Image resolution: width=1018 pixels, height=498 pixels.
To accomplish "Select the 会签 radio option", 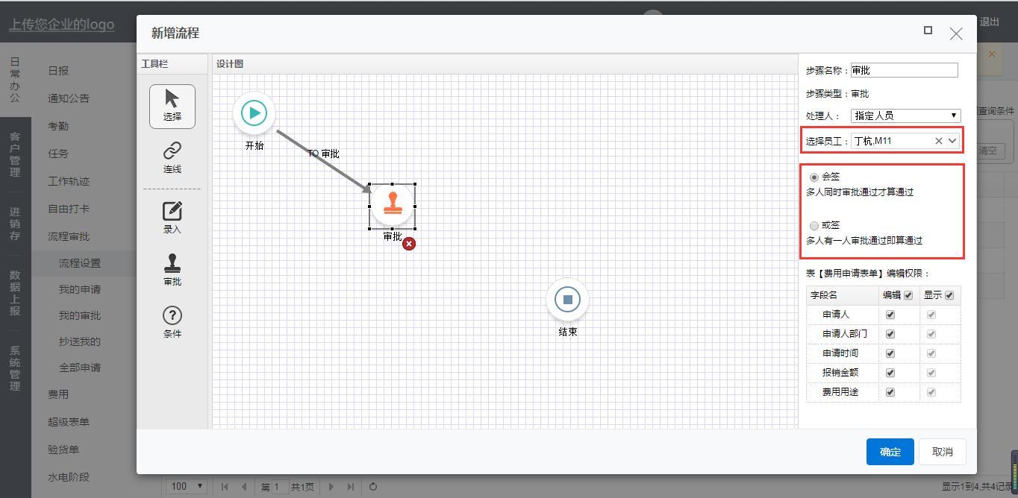I will [814, 177].
